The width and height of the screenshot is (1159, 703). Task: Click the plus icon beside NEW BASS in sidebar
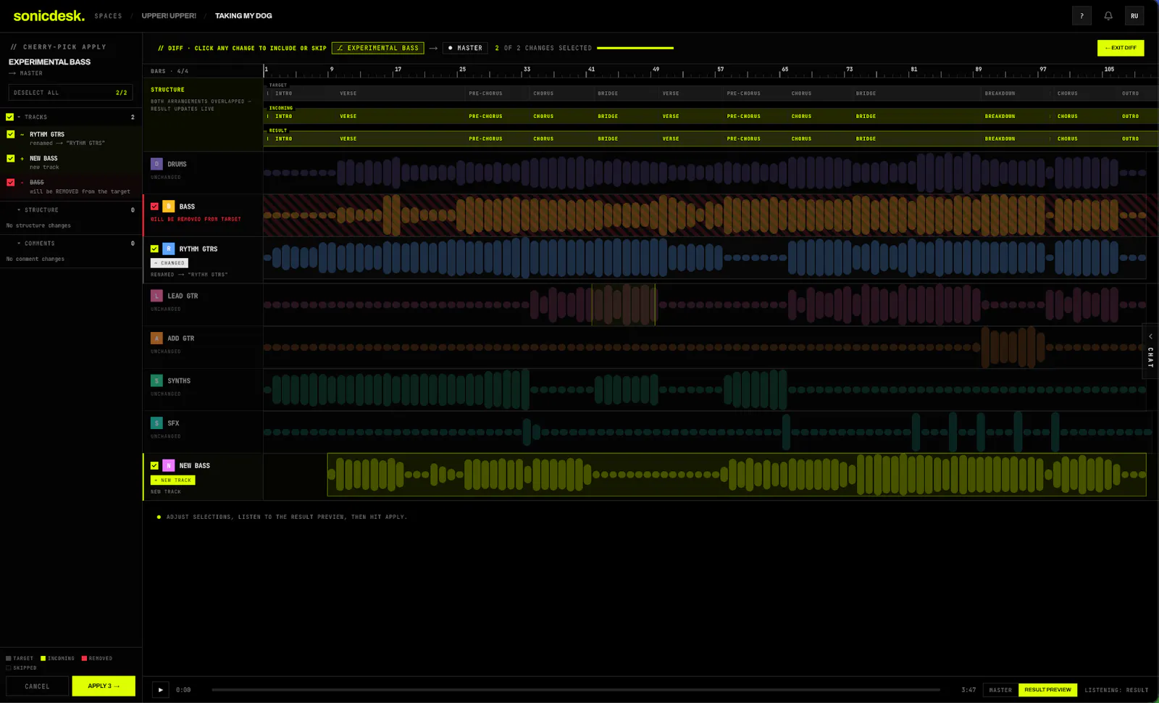tap(22, 159)
